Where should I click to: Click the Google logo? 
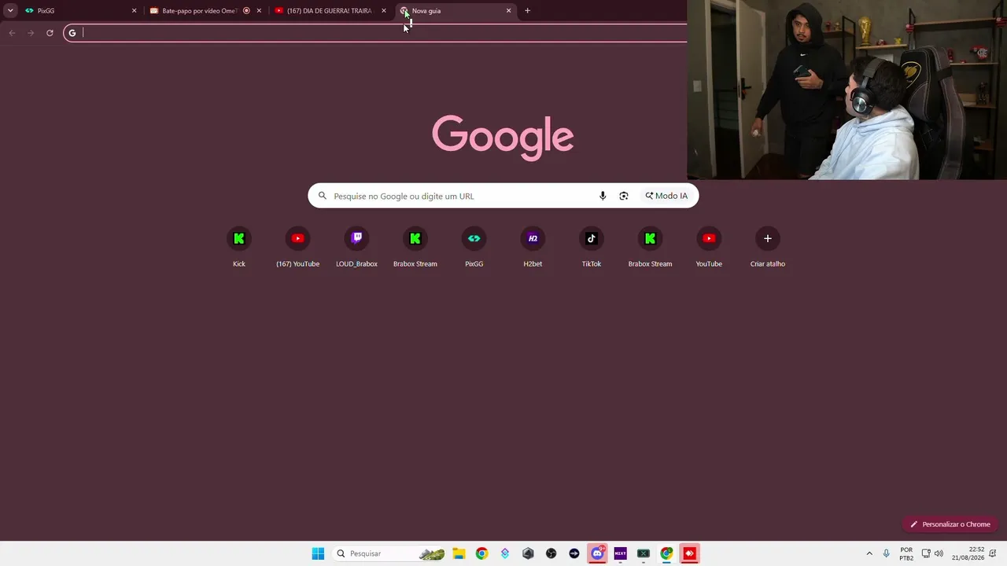coord(503,138)
